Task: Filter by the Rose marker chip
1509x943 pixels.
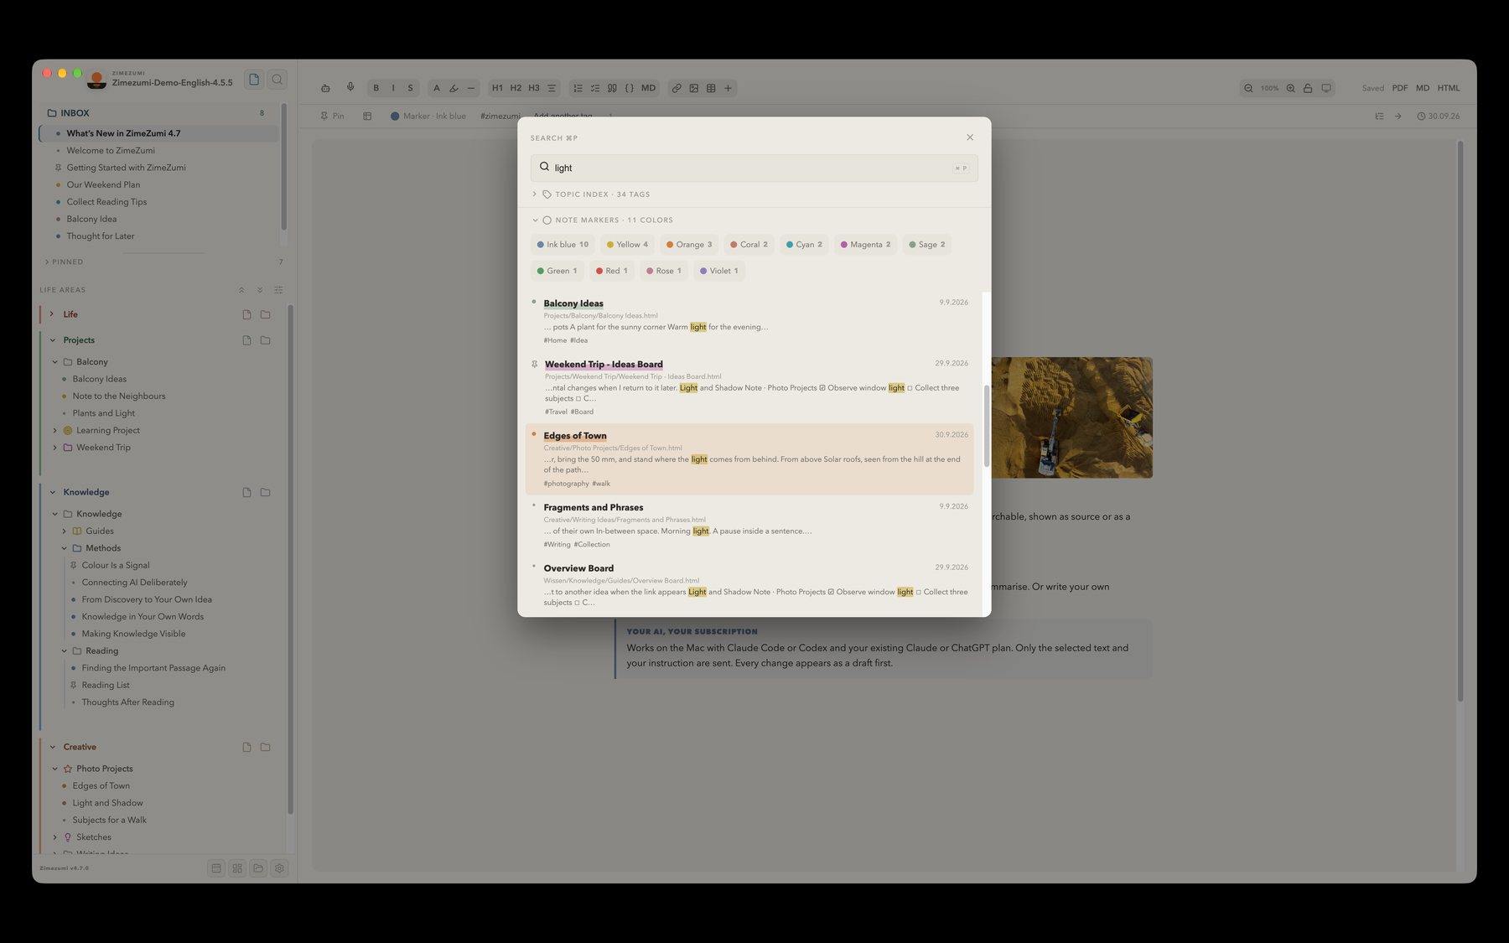Action: point(664,271)
